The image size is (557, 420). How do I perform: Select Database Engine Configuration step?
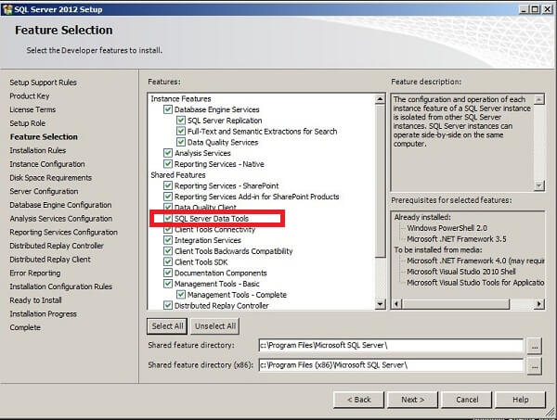(x=60, y=205)
